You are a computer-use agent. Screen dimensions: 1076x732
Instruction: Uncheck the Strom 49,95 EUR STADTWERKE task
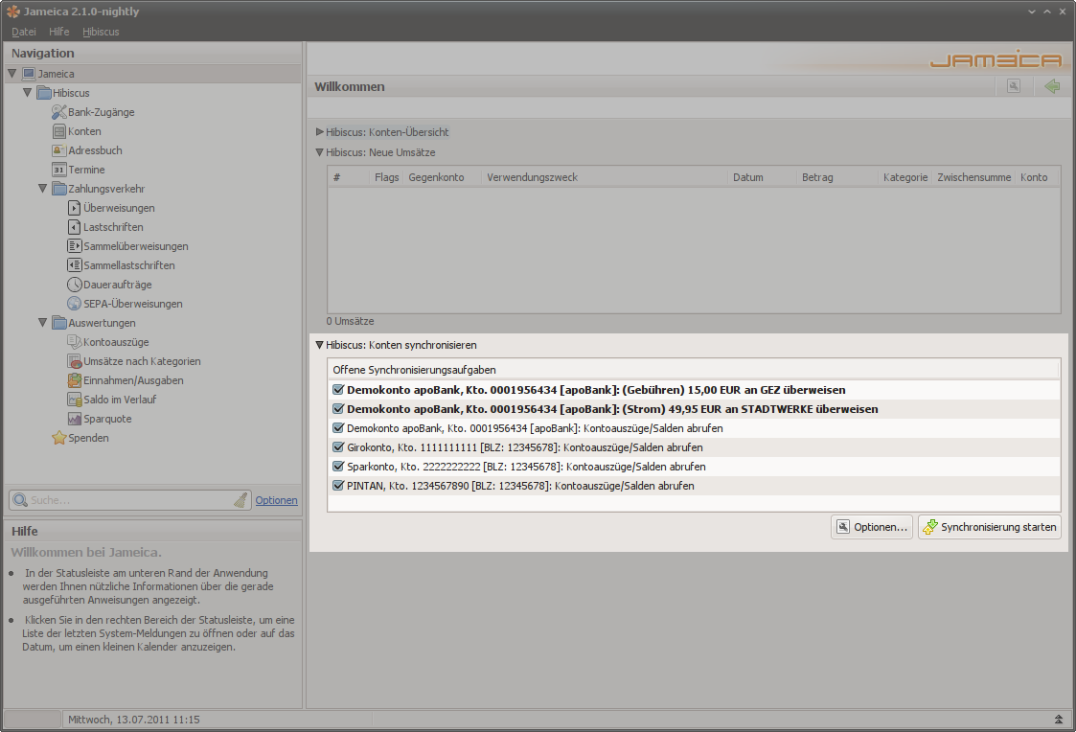click(337, 409)
